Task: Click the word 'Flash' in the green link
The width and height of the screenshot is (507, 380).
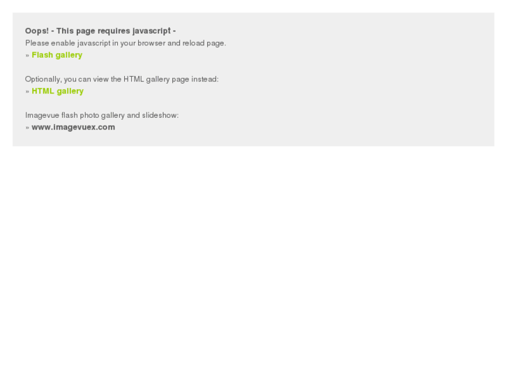Action: (x=43, y=55)
